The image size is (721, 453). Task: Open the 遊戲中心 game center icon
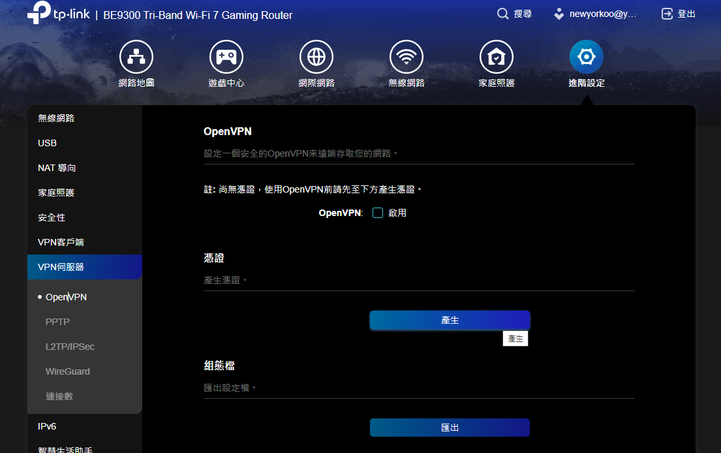tap(226, 57)
